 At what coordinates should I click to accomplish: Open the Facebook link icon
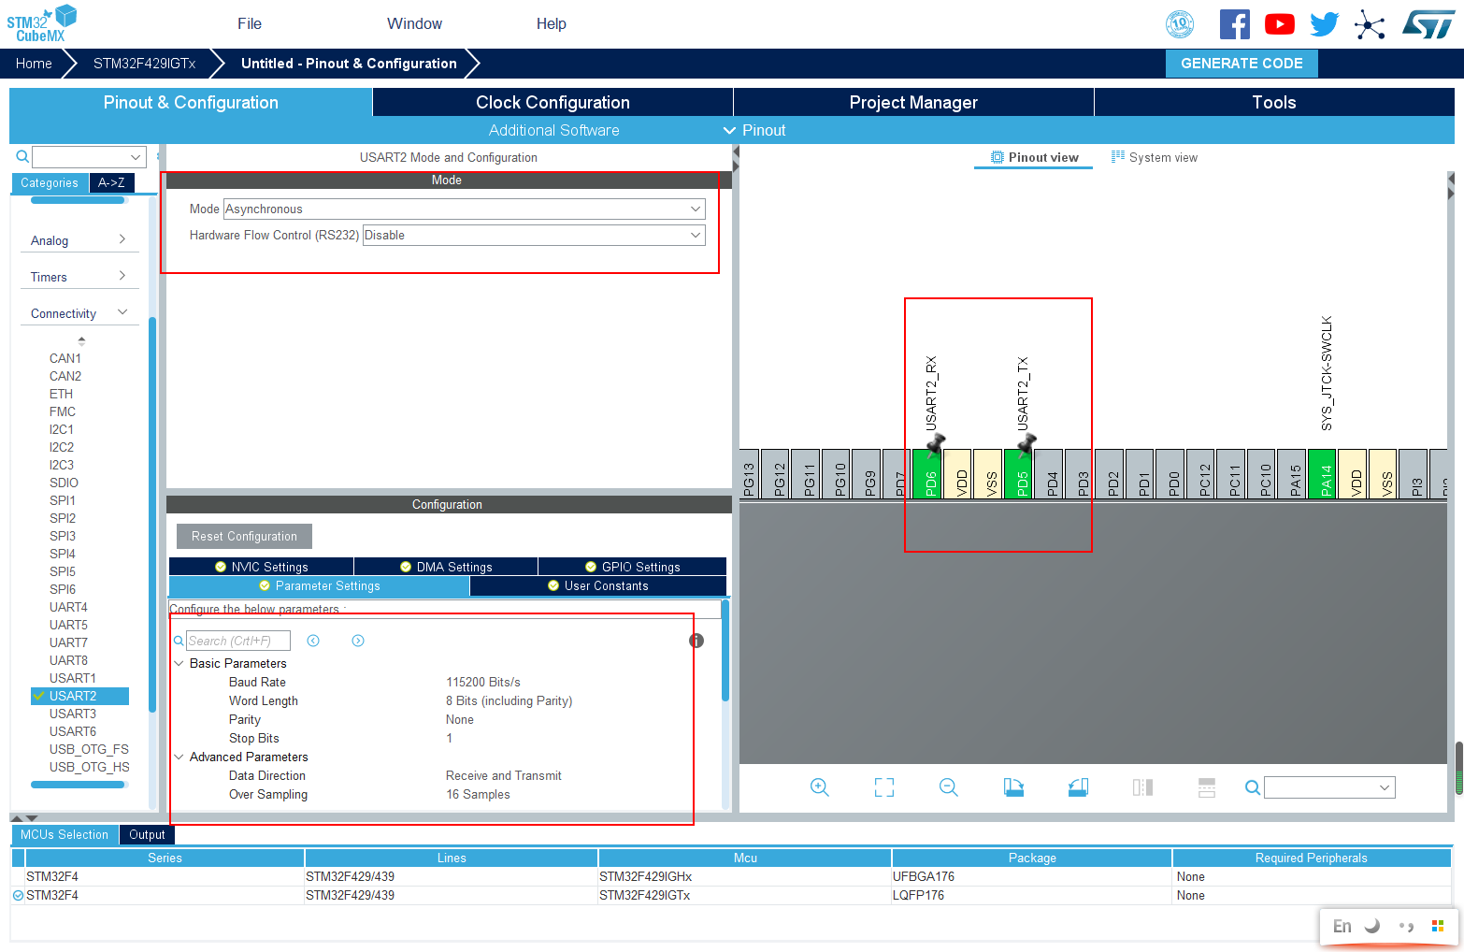(x=1235, y=24)
